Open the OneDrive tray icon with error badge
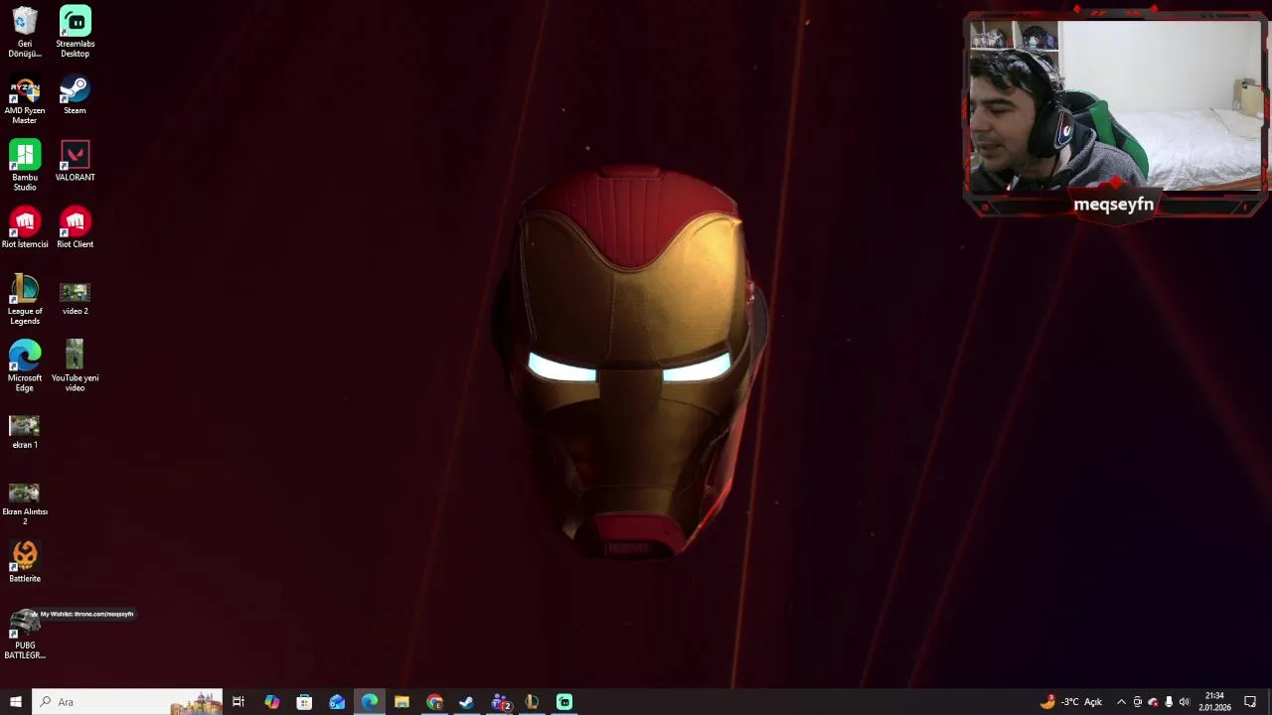The image size is (1272, 715). click(x=1153, y=702)
